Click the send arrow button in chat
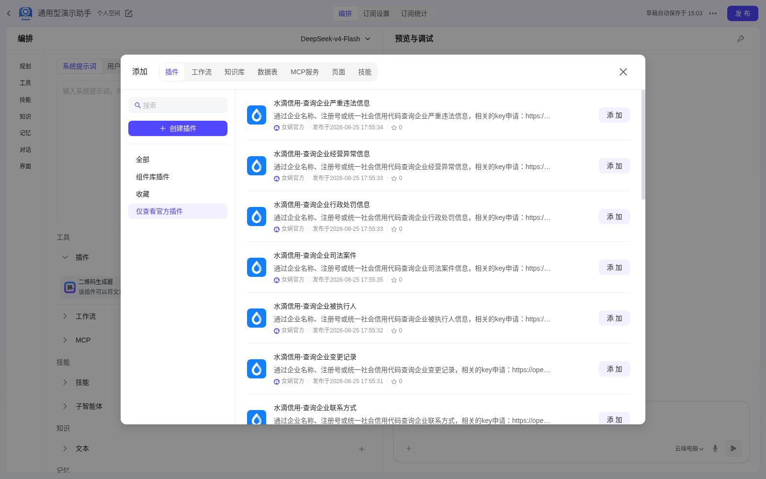 [x=733, y=448]
